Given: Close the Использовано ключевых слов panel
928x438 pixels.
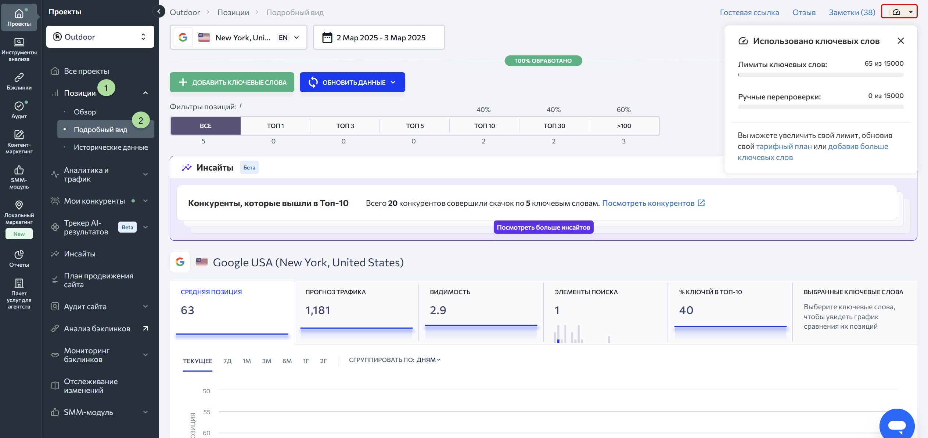Looking at the screenshot, I should pyautogui.click(x=900, y=41).
